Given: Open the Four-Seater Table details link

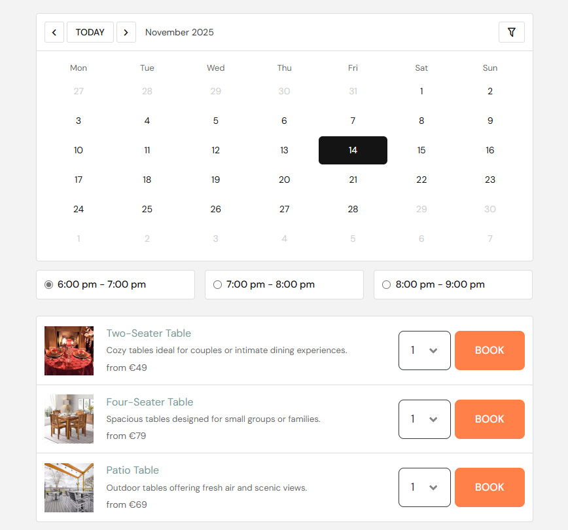Looking at the screenshot, I should pyautogui.click(x=150, y=402).
